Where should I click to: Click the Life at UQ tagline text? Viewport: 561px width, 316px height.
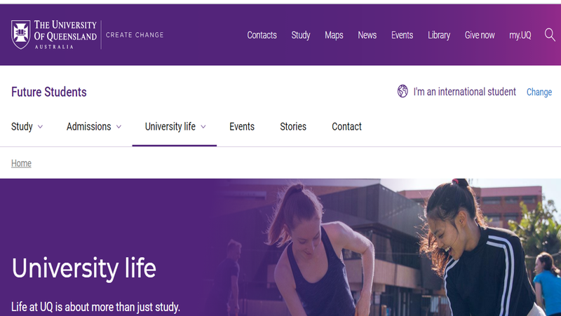tap(95, 307)
